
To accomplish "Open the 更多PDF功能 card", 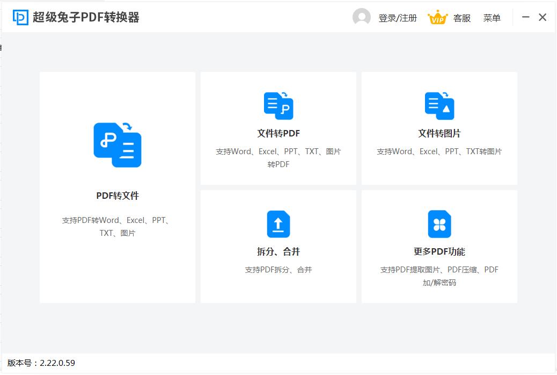I will 439,246.
